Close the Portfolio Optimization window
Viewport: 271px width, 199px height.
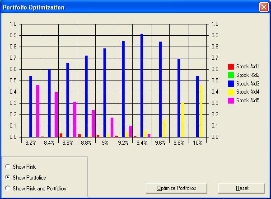(x=263, y=7)
